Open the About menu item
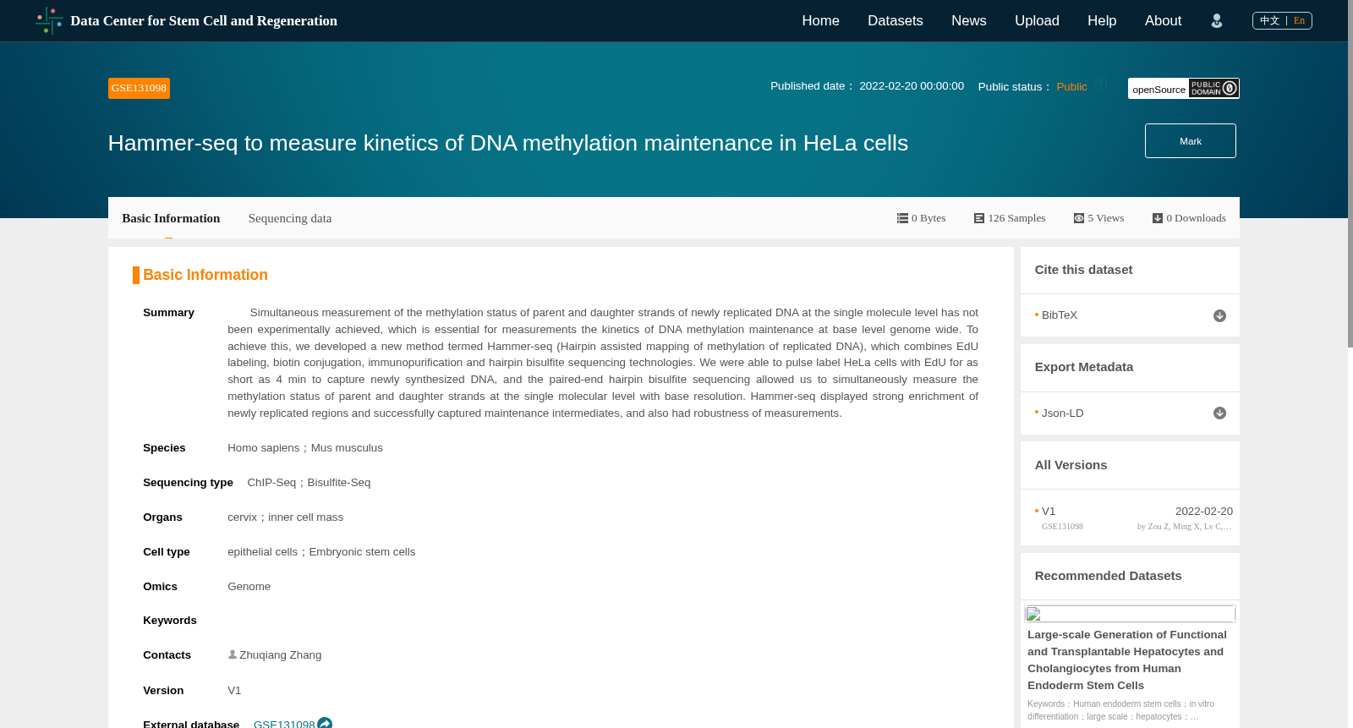This screenshot has width=1353, height=728. (x=1163, y=20)
